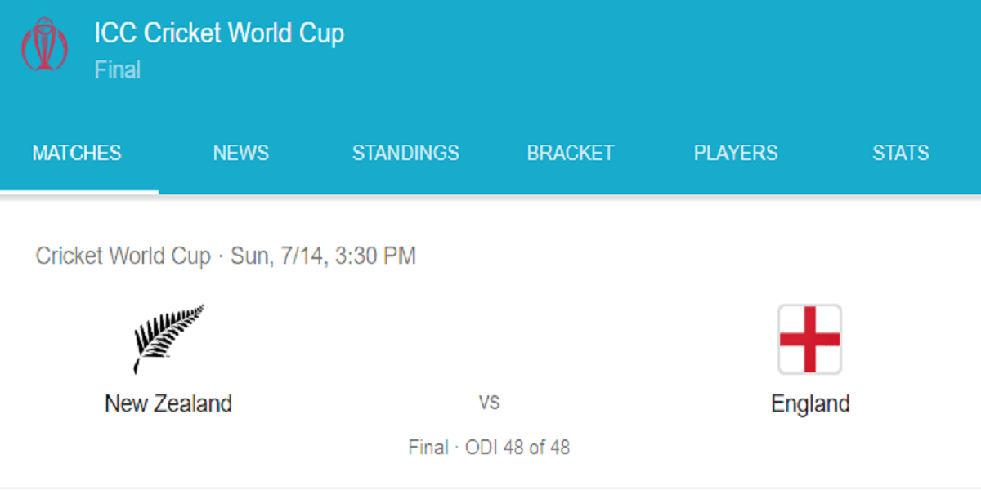Show the STATS tab
This screenshot has width=981, height=490.
coord(901,153)
